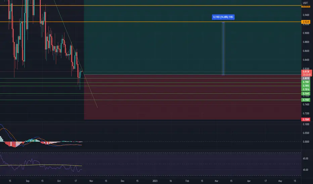Click the USDT currency label on price axis
Image resolution: width=313 pixels, height=184 pixels.
point(305,3)
